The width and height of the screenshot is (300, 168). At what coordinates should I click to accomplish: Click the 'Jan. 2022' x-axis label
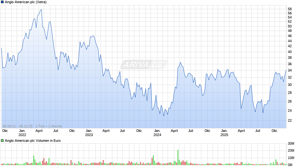coord(22,133)
